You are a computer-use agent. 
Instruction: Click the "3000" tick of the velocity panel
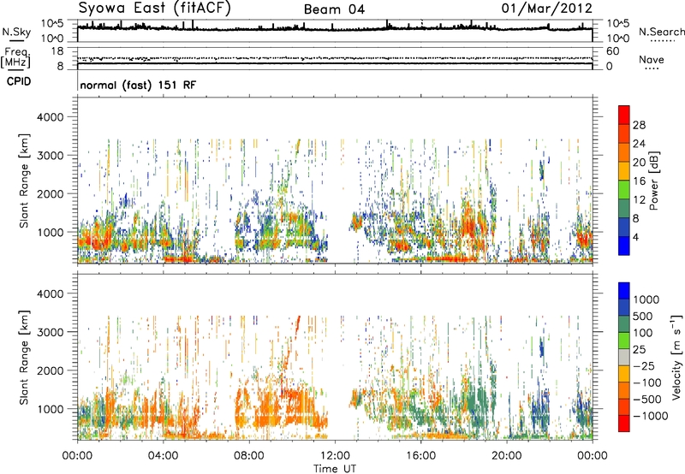pyautogui.click(x=51, y=332)
